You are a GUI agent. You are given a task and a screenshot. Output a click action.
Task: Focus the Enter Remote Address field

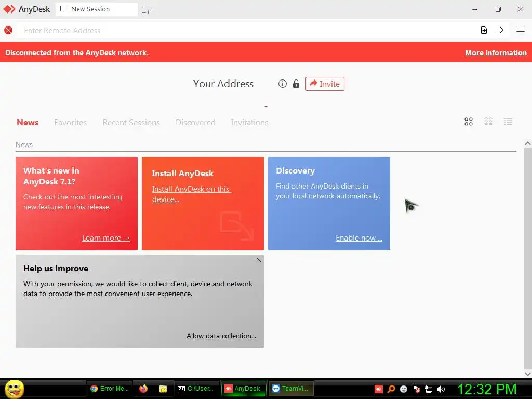(x=248, y=30)
